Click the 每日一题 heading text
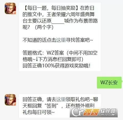123x120 pixels. [37, 8]
